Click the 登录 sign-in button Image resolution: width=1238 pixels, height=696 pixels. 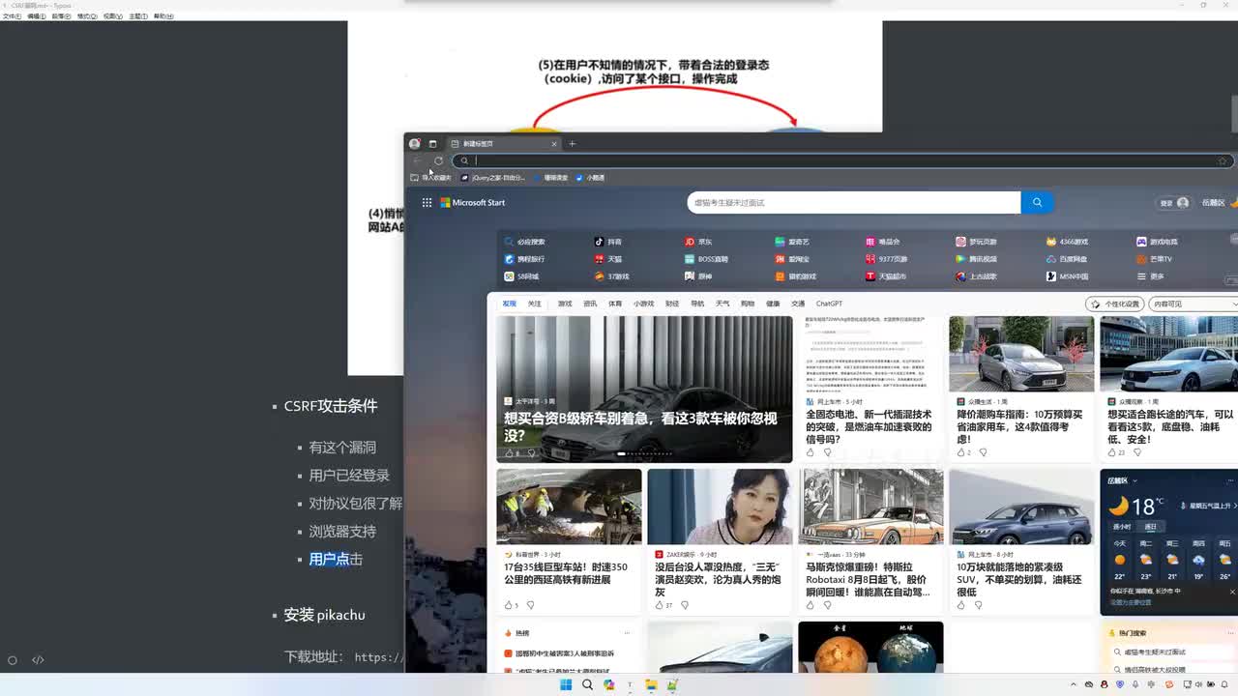click(1173, 203)
